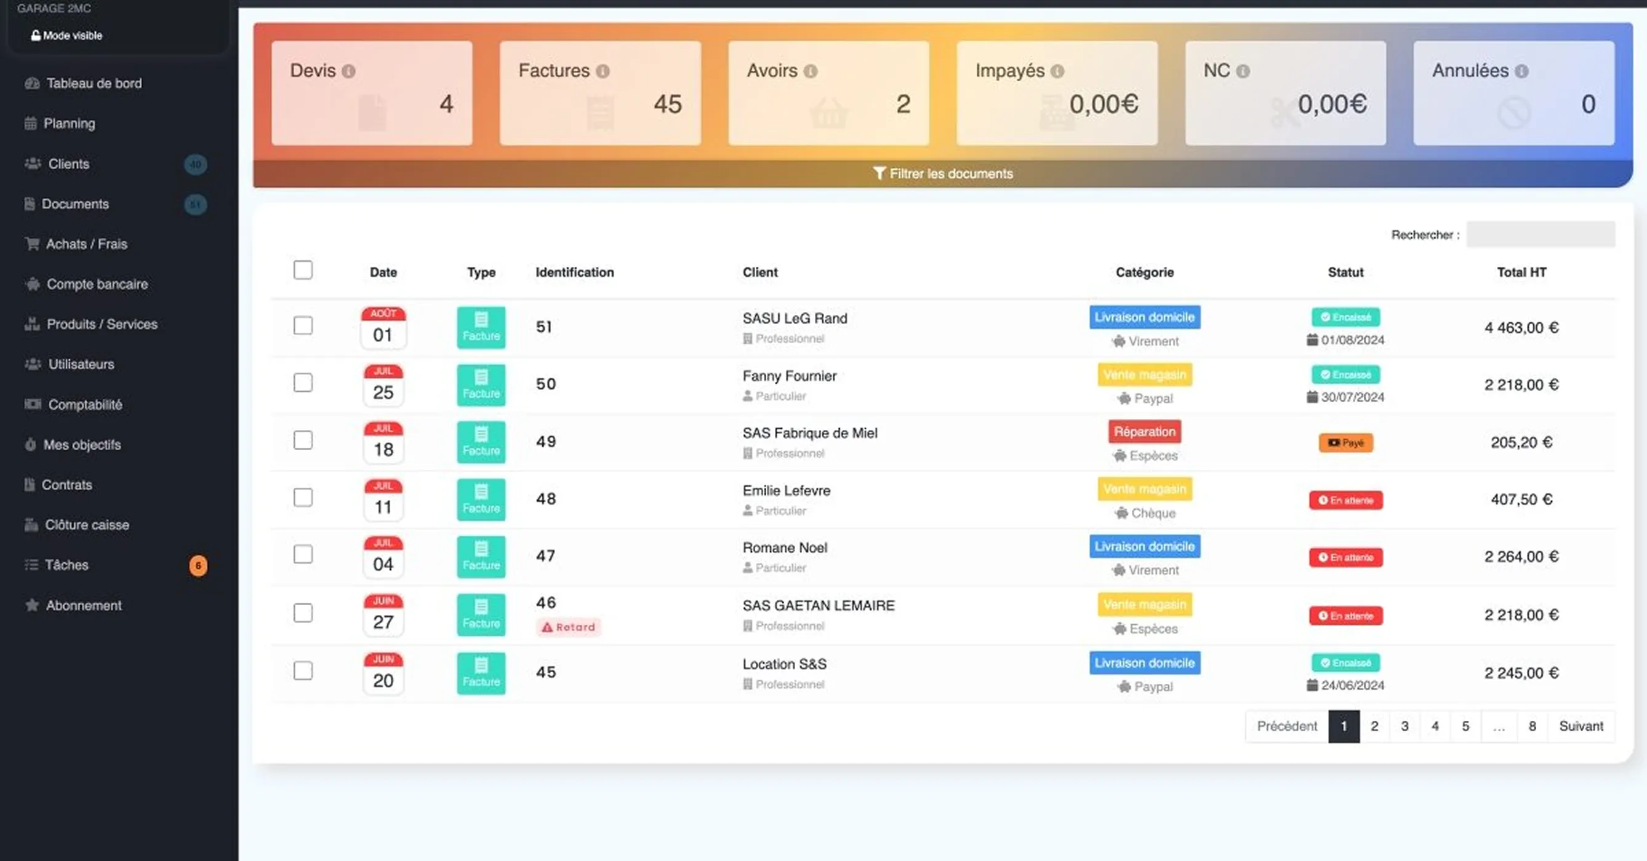Screen dimensions: 1647x861
Task: Open Planning from the sidebar
Action: [x=69, y=123]
